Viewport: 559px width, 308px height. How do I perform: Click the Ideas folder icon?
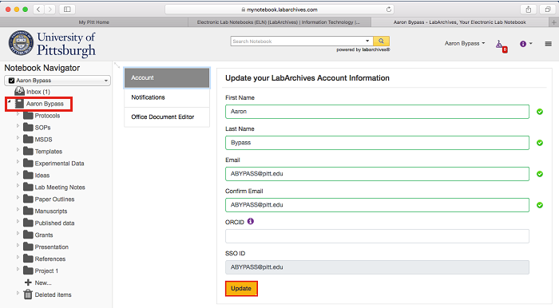pos(28,175)
